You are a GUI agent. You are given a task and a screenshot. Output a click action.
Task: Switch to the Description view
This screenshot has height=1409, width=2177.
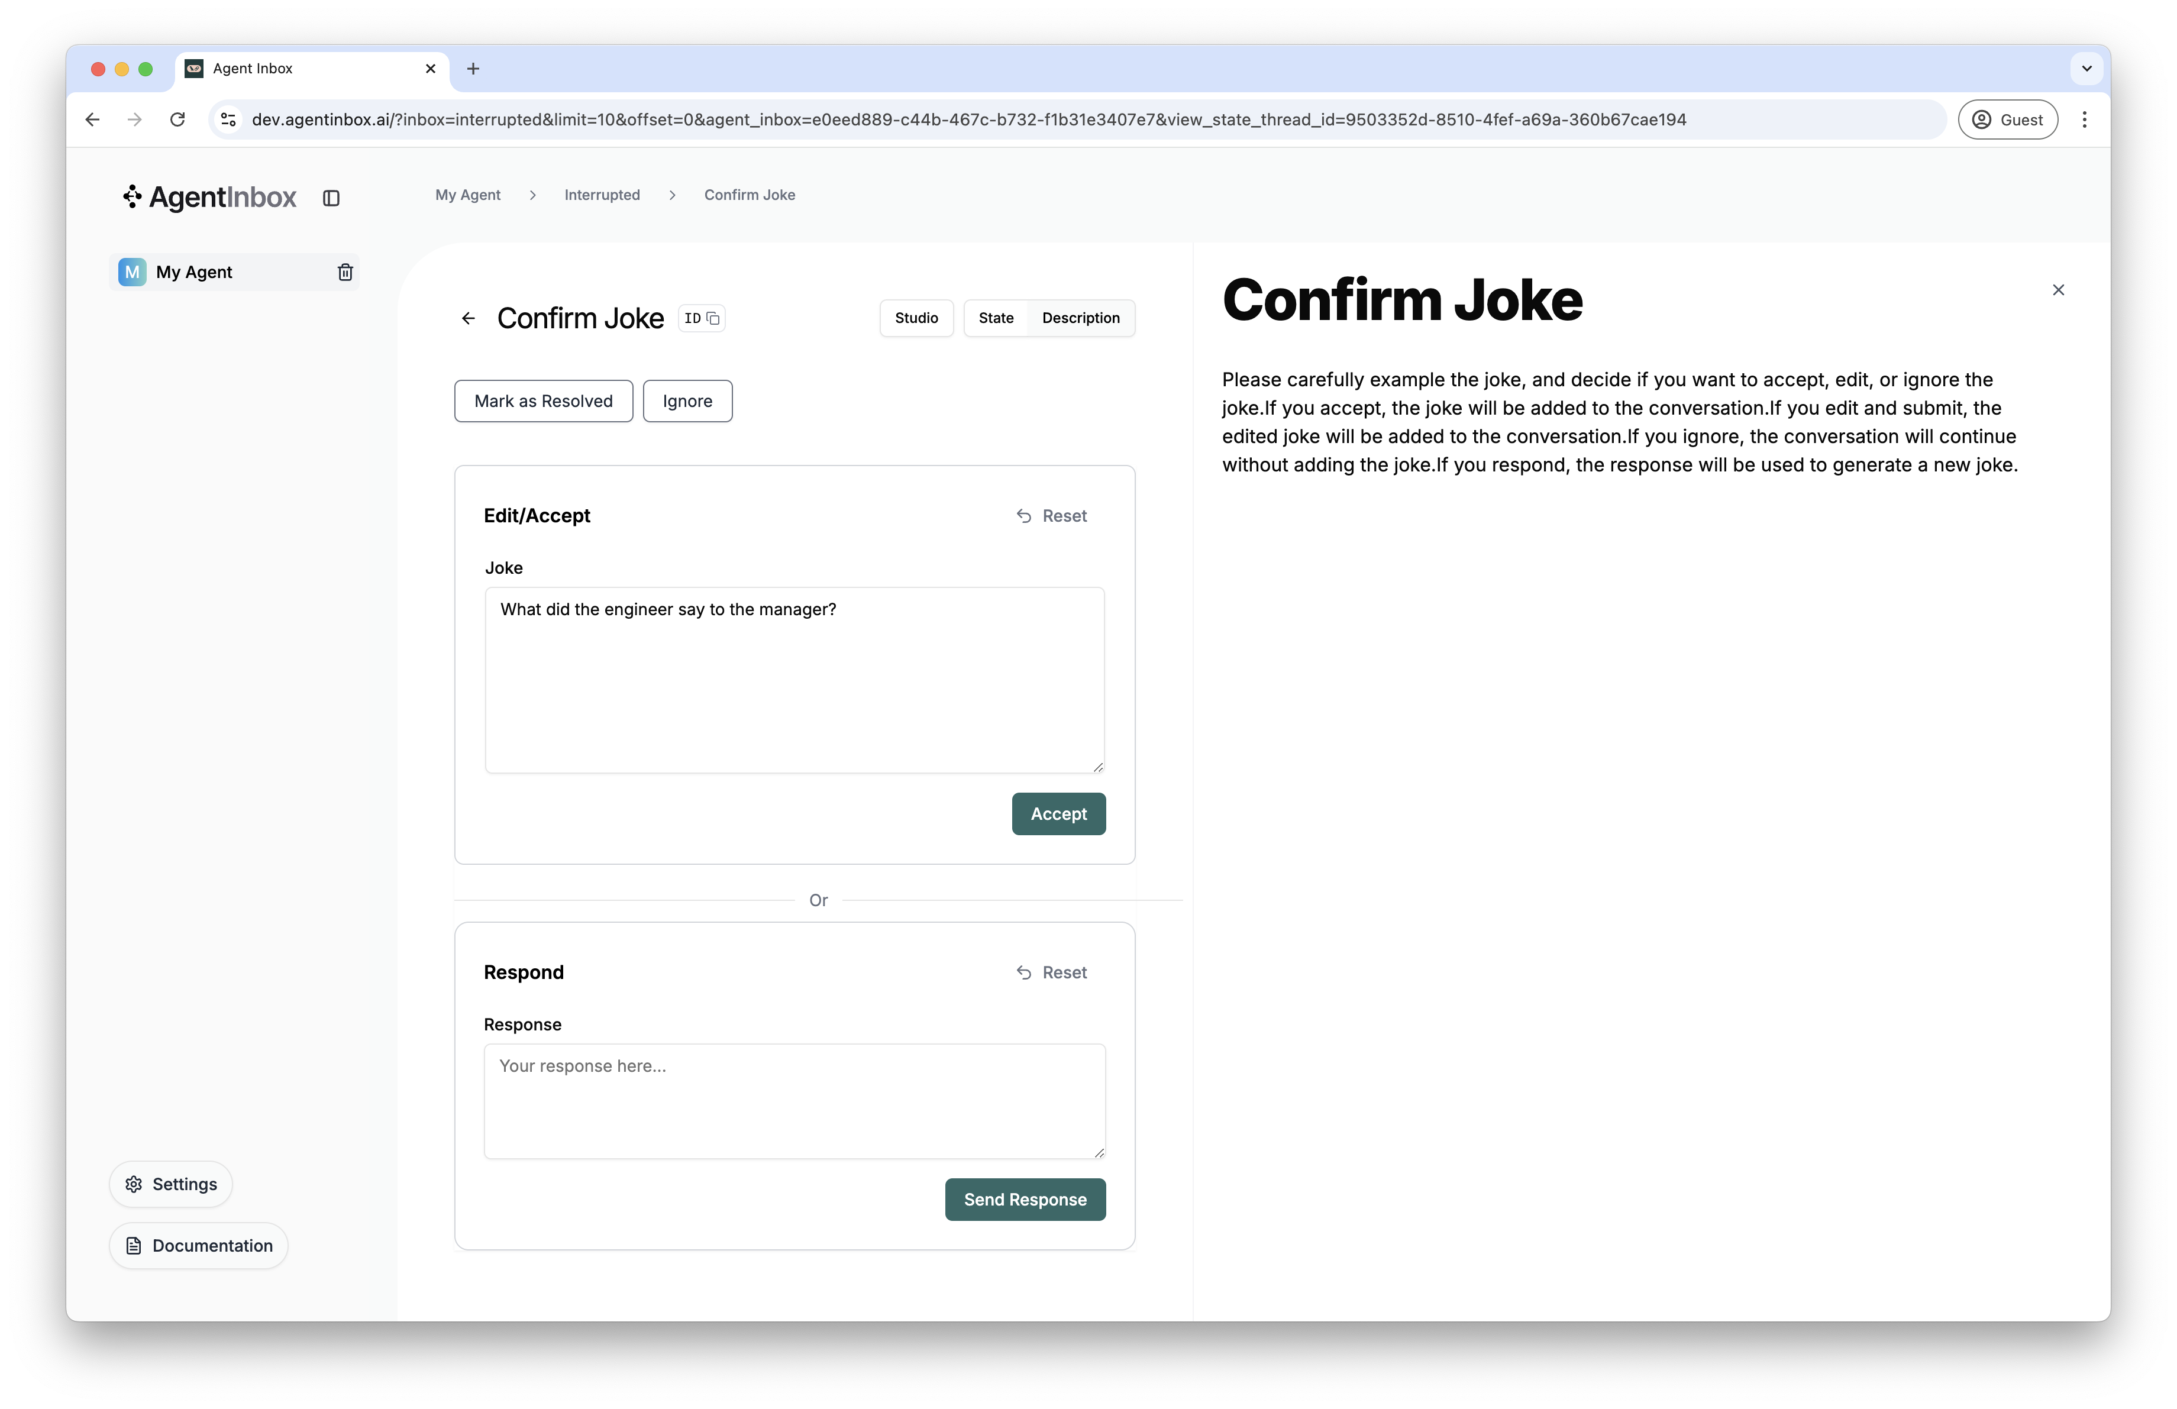1080,318
